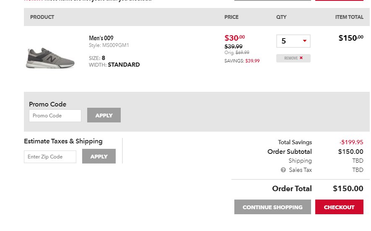This screenshot has height=231, width=371.
Task: Click the red Checkout button
Action: coord(339,207)
